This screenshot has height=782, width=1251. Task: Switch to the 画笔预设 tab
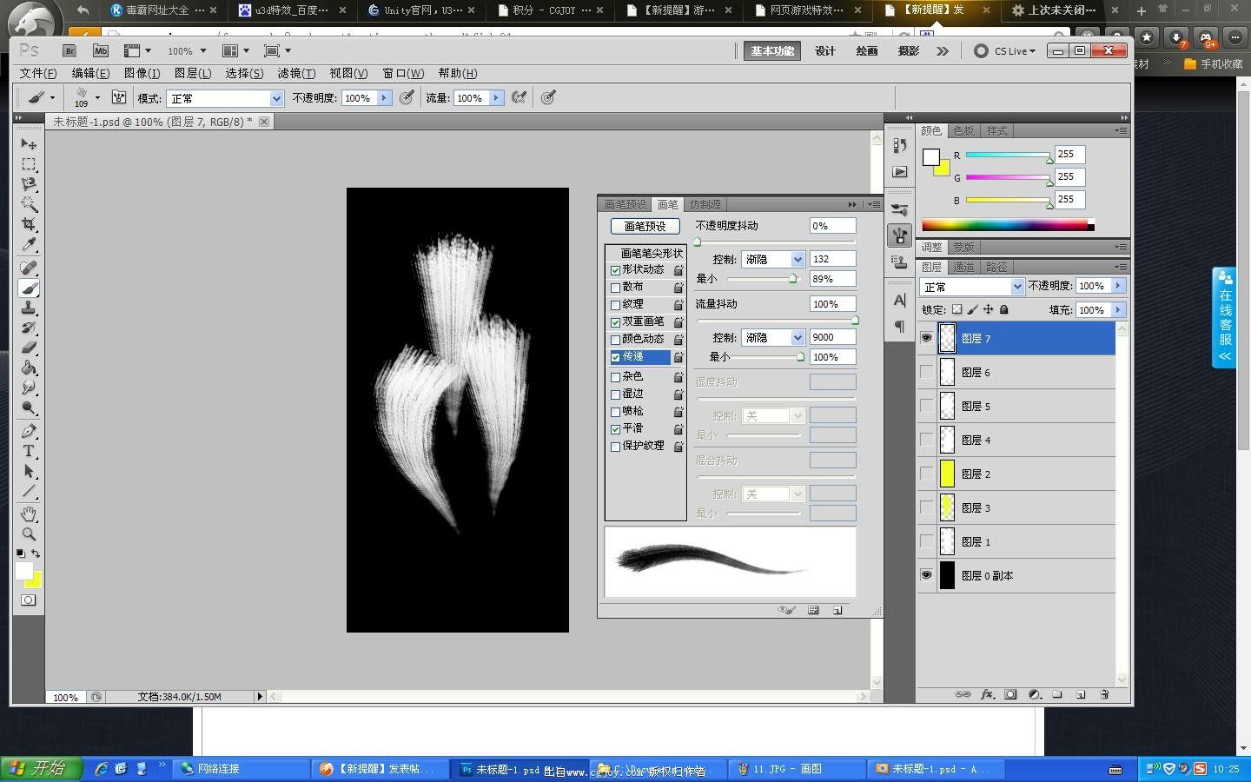point(625,204)
